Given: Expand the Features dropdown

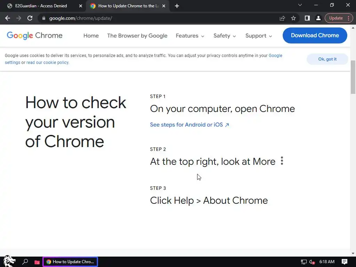Looking at the screenshot, I should [x=190, y=36].
